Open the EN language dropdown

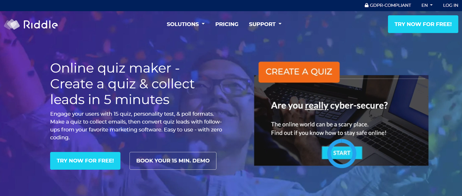pyautogui.click(x=427, y=5)
